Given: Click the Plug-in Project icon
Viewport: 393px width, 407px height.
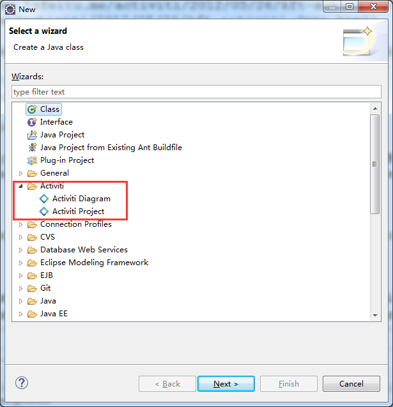Looking at the screenshot, I should click(x=32, y=160).
